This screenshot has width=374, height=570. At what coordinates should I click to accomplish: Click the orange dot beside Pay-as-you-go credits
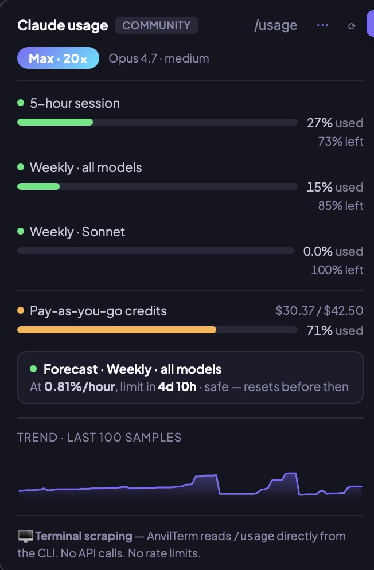point(21,311)
